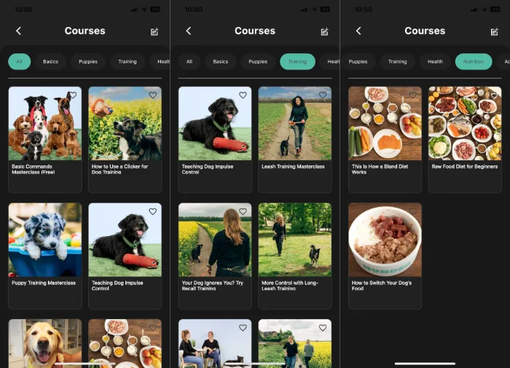
Task: Select the Basics filter on the left screen
Action: pyautogui.click(x=50, y=61)
